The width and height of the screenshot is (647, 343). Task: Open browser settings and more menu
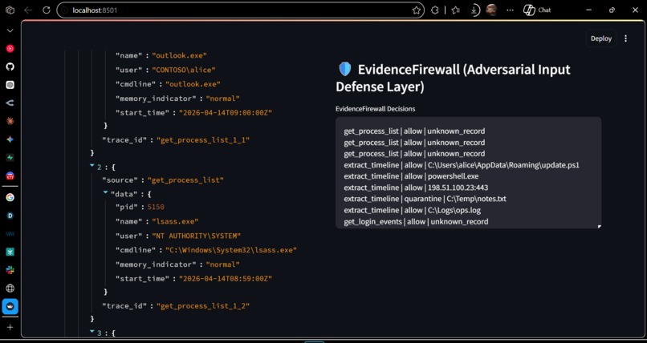510,10
